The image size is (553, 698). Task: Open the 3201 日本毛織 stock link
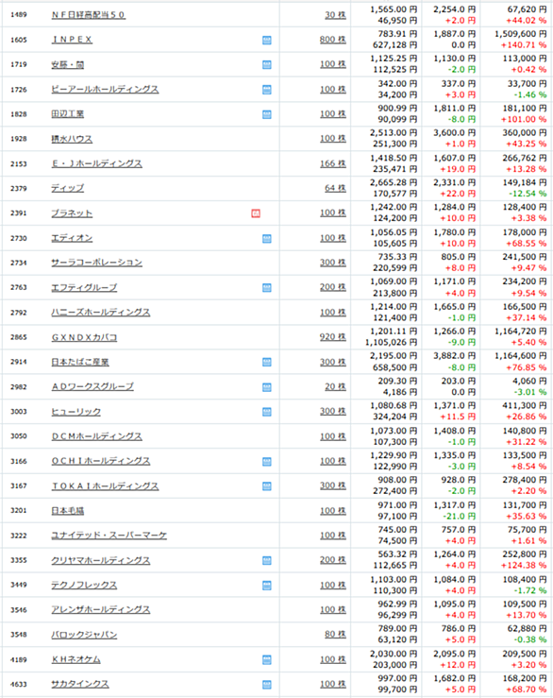[x=68, y=511]
